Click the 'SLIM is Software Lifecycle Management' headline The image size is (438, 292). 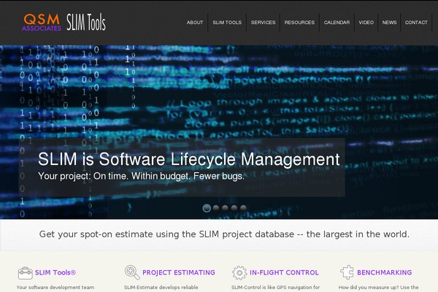(x=189, y=159)
